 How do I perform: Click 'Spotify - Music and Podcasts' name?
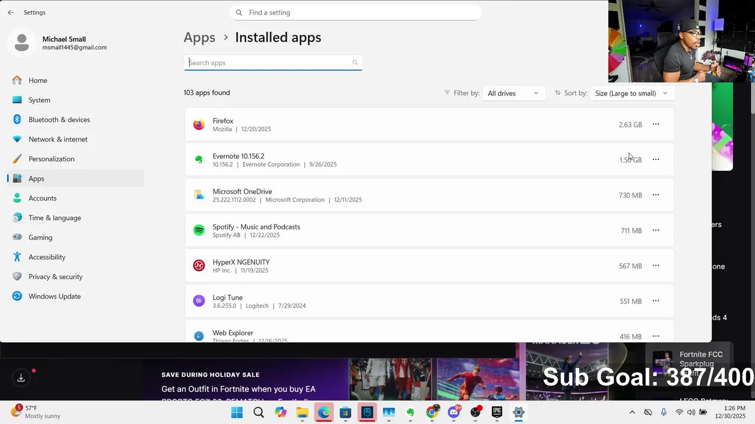tap(256, 227)
